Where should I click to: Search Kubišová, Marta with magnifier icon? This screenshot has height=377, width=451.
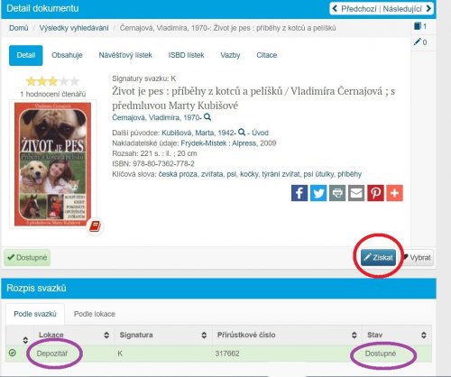[x=242, y=132]
